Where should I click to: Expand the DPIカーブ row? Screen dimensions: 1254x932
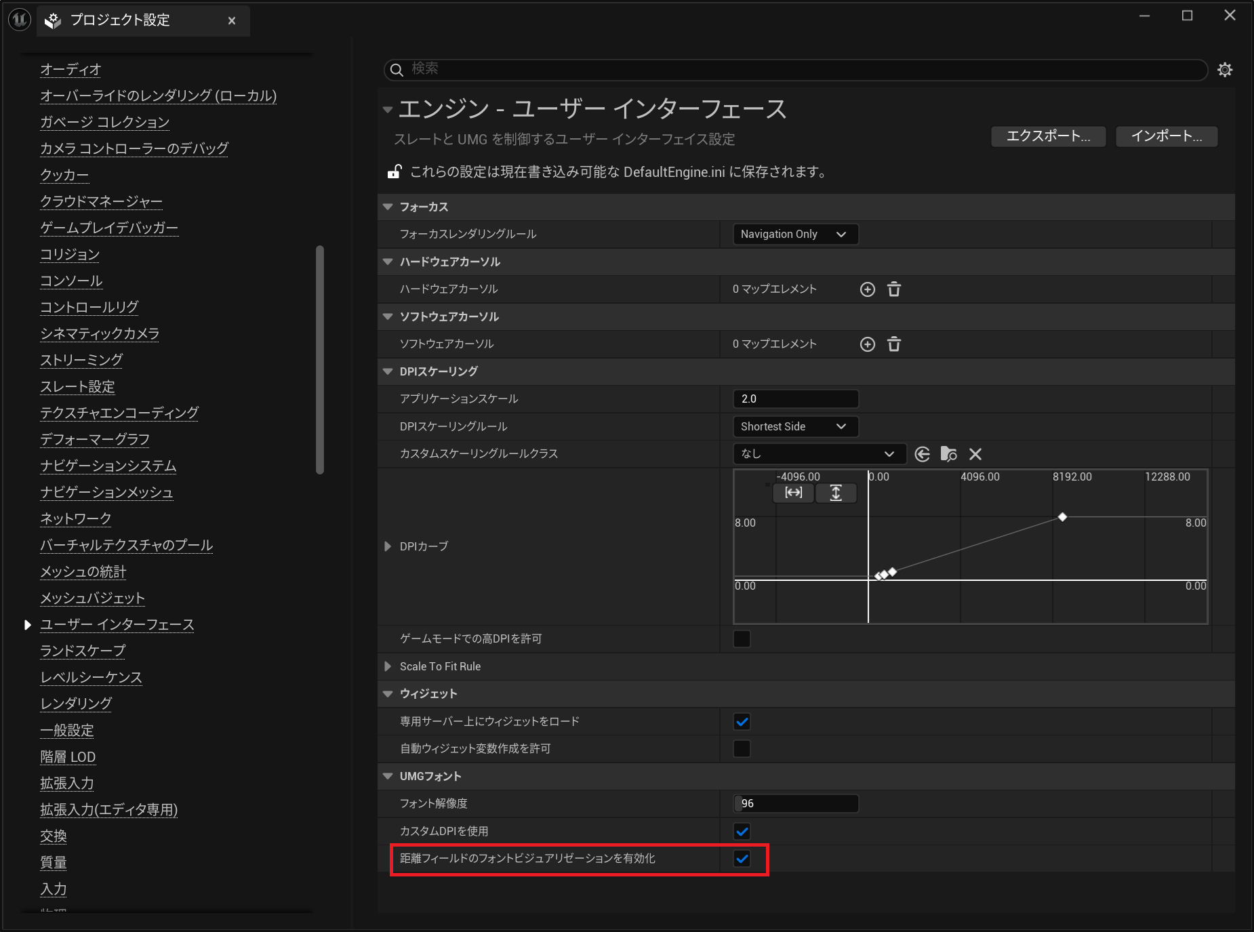coord(388,546)
